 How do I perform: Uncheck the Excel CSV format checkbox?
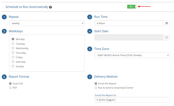[x=10, y=83]
